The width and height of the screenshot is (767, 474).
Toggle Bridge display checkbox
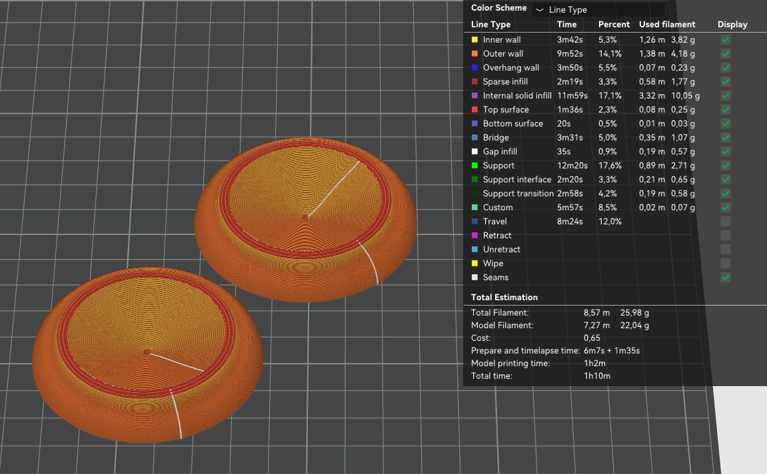tap(726, 137)
